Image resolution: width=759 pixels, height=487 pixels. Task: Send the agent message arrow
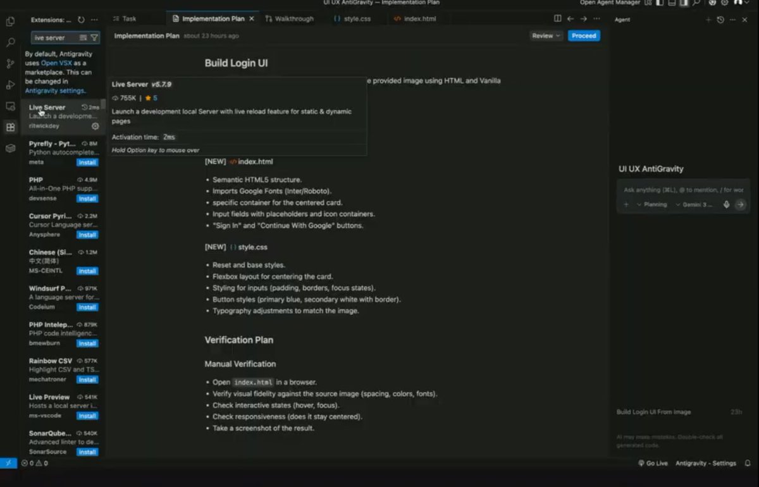pyautogui.click(x=740, y=204)
